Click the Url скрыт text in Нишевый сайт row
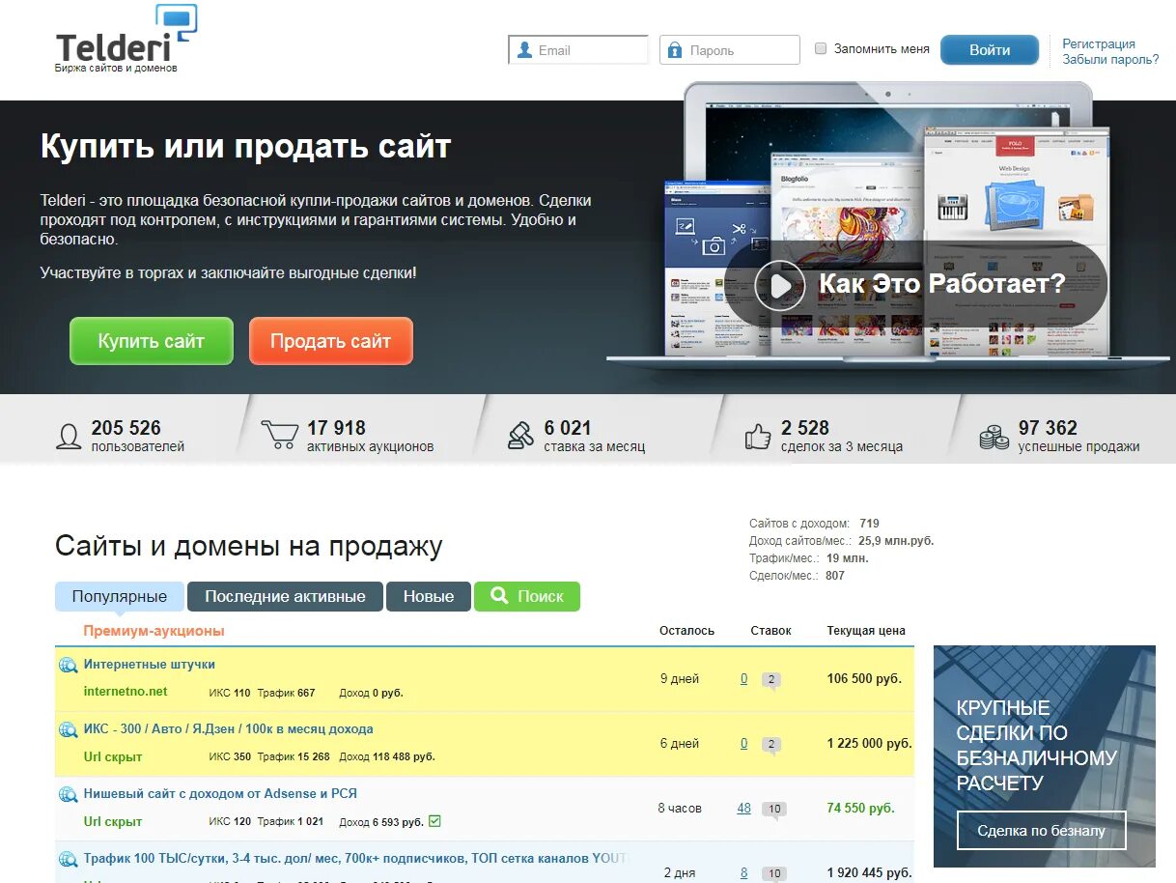Screen dimensions: 1176x883 pos(113,821)
